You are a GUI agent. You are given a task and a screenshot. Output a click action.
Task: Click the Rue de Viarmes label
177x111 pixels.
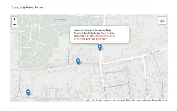pyautogui.click(x=18, y=90)
